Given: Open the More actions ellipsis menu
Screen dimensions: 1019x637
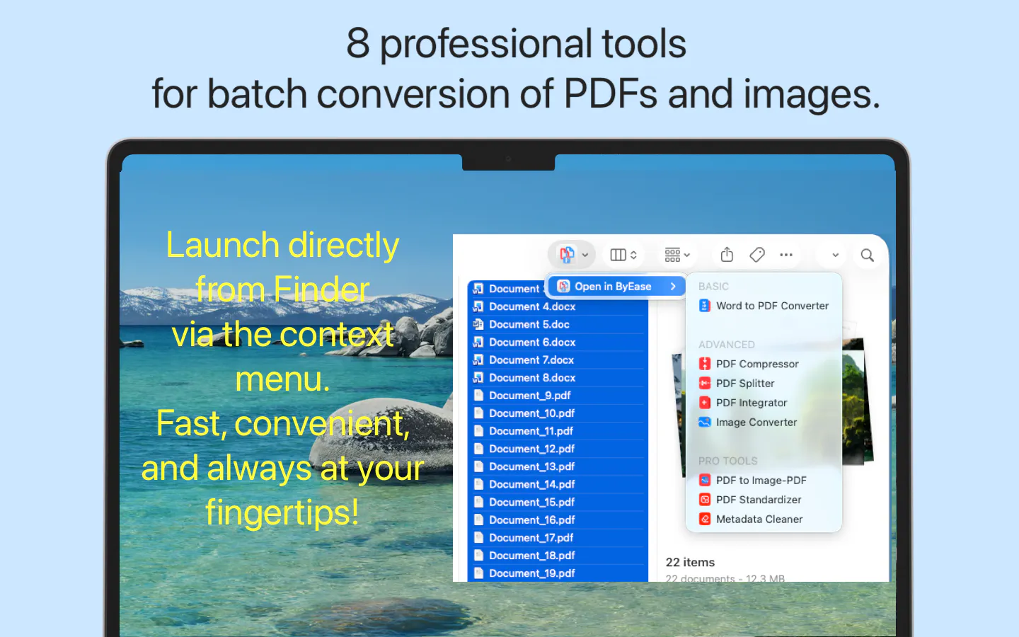Looking at the screenshot, I should click(786, 255).
